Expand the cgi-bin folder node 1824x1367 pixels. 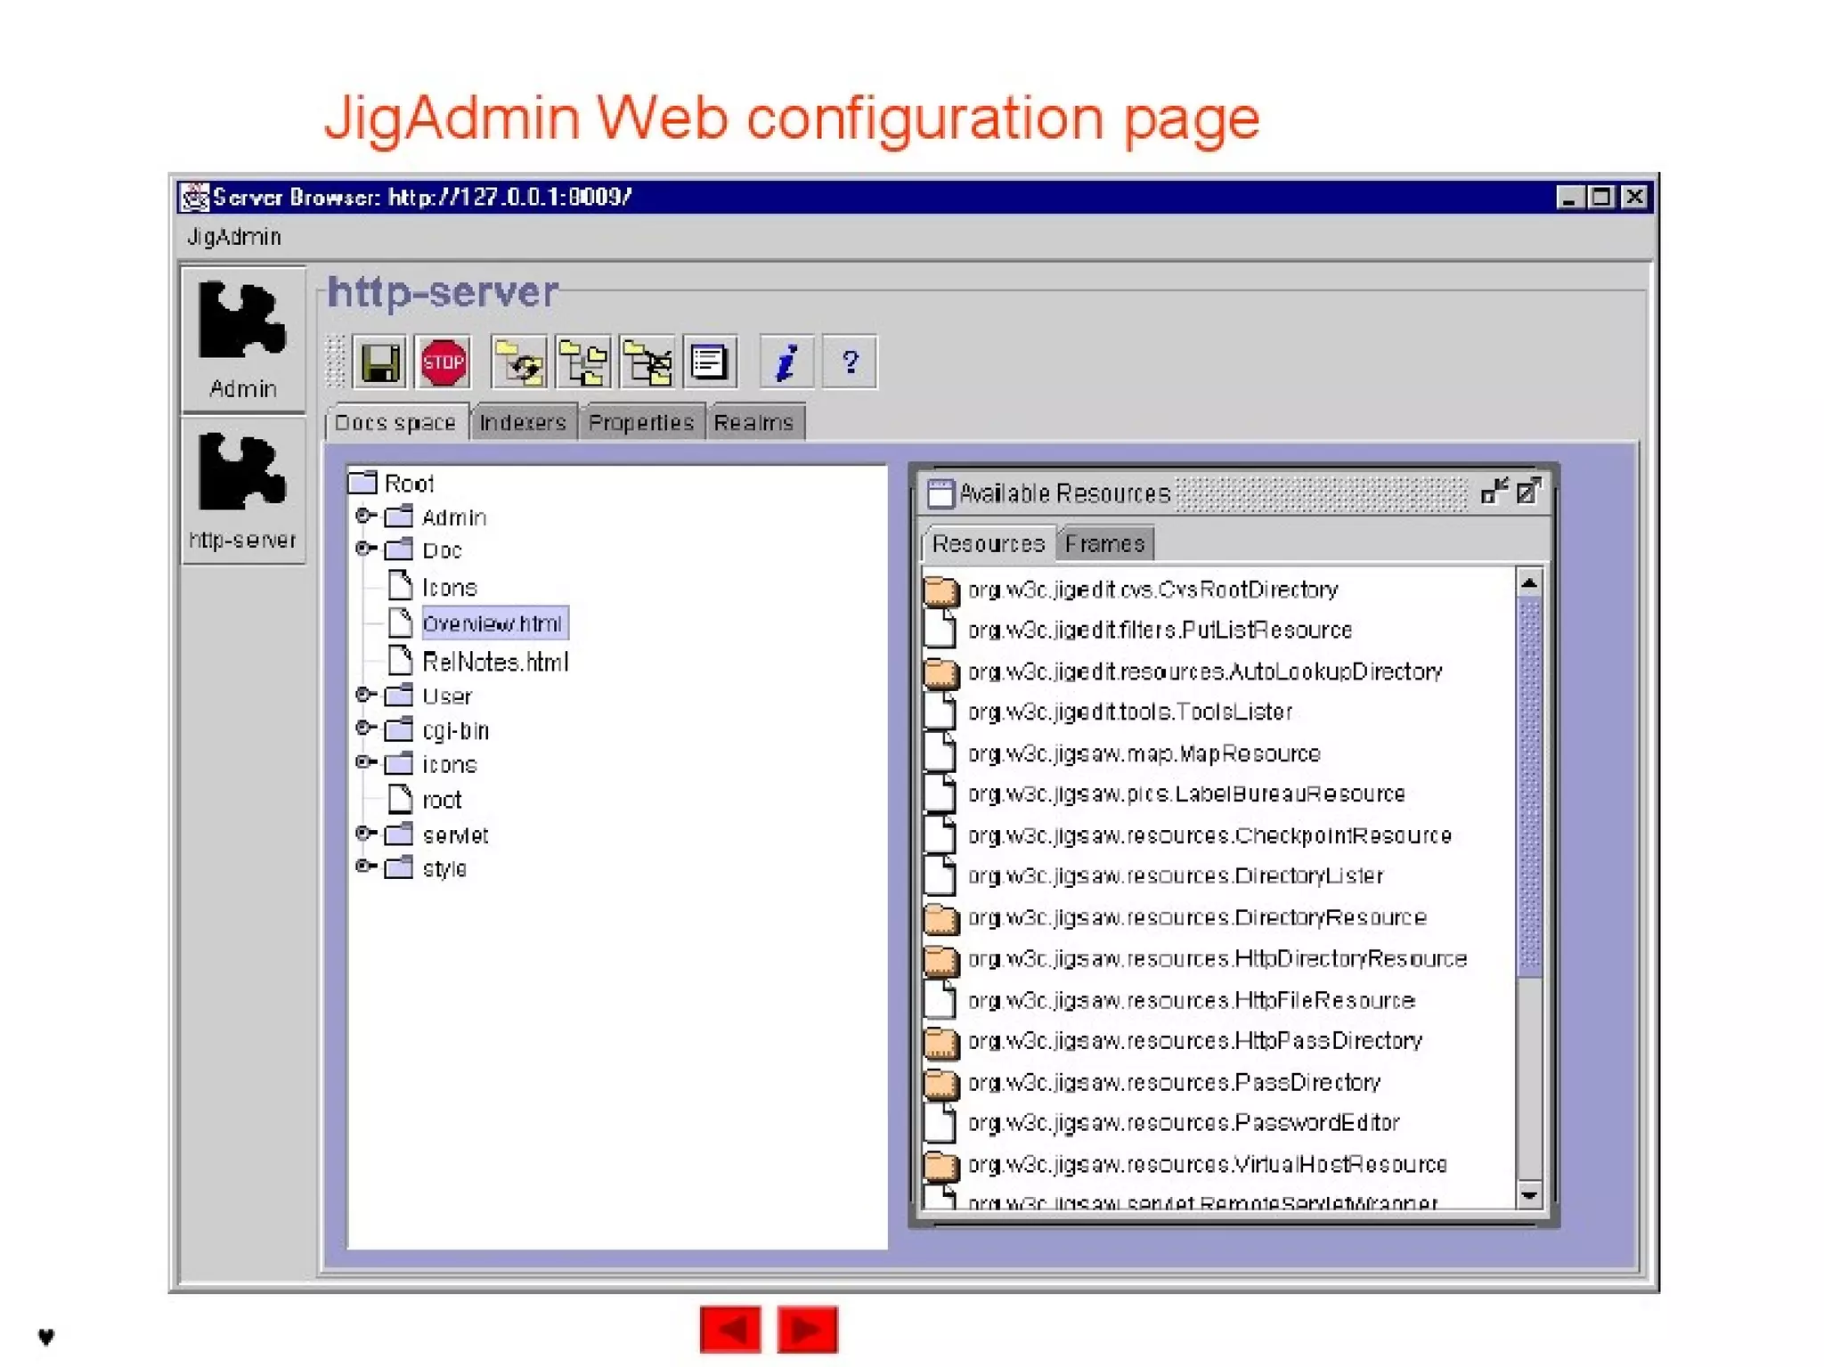coord(365,728)
